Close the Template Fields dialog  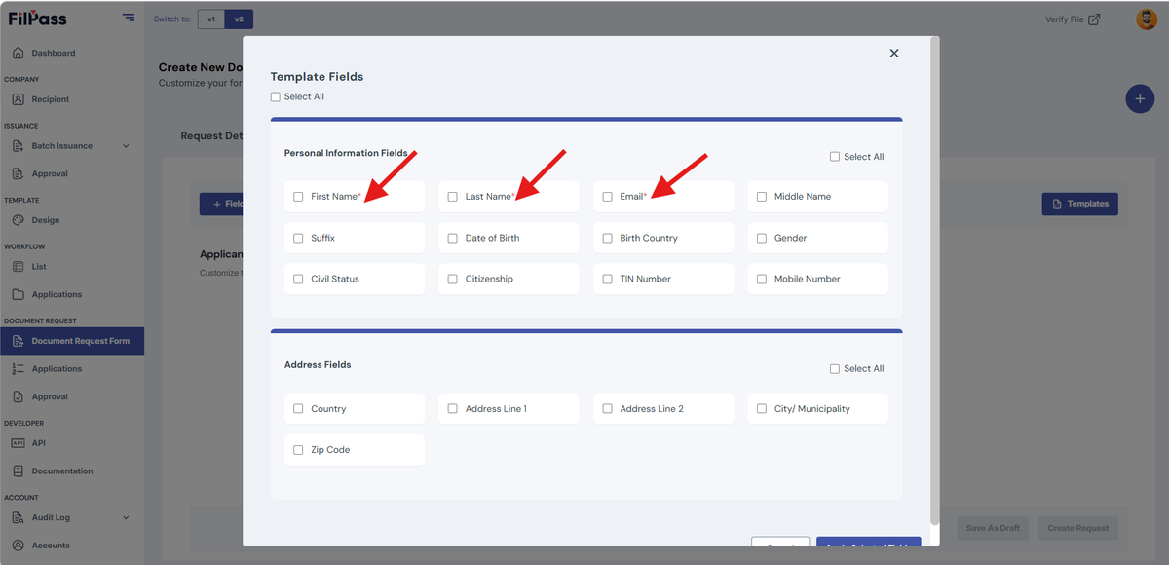pyautogui.click(x=894, y=54)
